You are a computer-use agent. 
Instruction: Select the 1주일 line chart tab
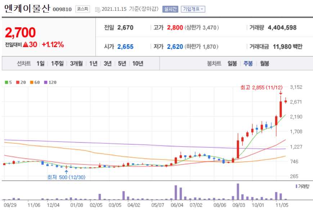coord(57,64)
